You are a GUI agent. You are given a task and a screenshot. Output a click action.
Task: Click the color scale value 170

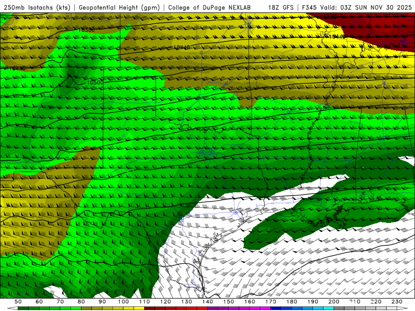[x=271, y=302]
